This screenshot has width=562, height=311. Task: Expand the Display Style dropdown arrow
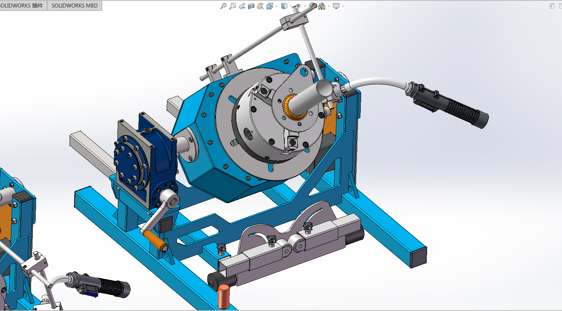pos(291,6)
